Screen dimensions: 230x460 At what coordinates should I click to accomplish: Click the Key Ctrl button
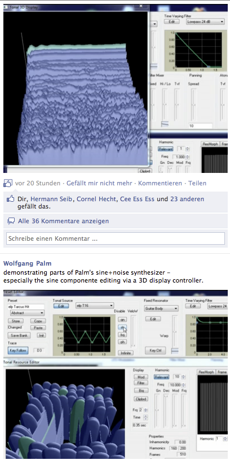click(156, 350)
